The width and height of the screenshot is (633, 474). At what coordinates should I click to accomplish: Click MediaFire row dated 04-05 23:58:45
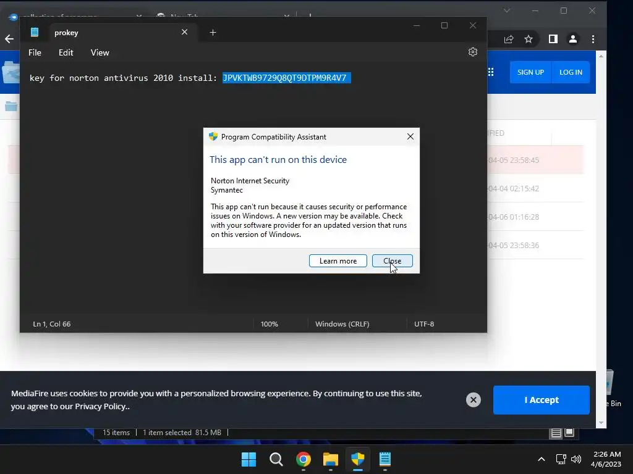[x=535, y=160]
